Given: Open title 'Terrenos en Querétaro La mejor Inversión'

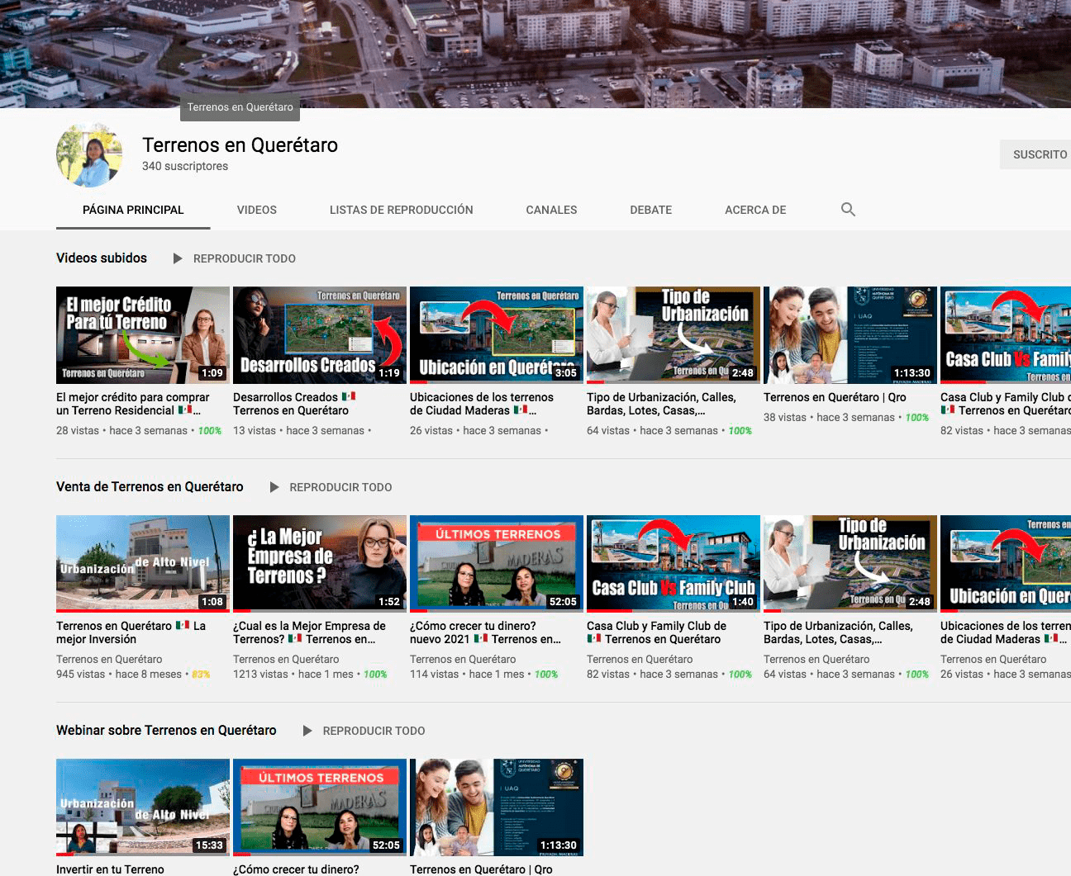Looking at the screenshot, I should tap(131, 632).
